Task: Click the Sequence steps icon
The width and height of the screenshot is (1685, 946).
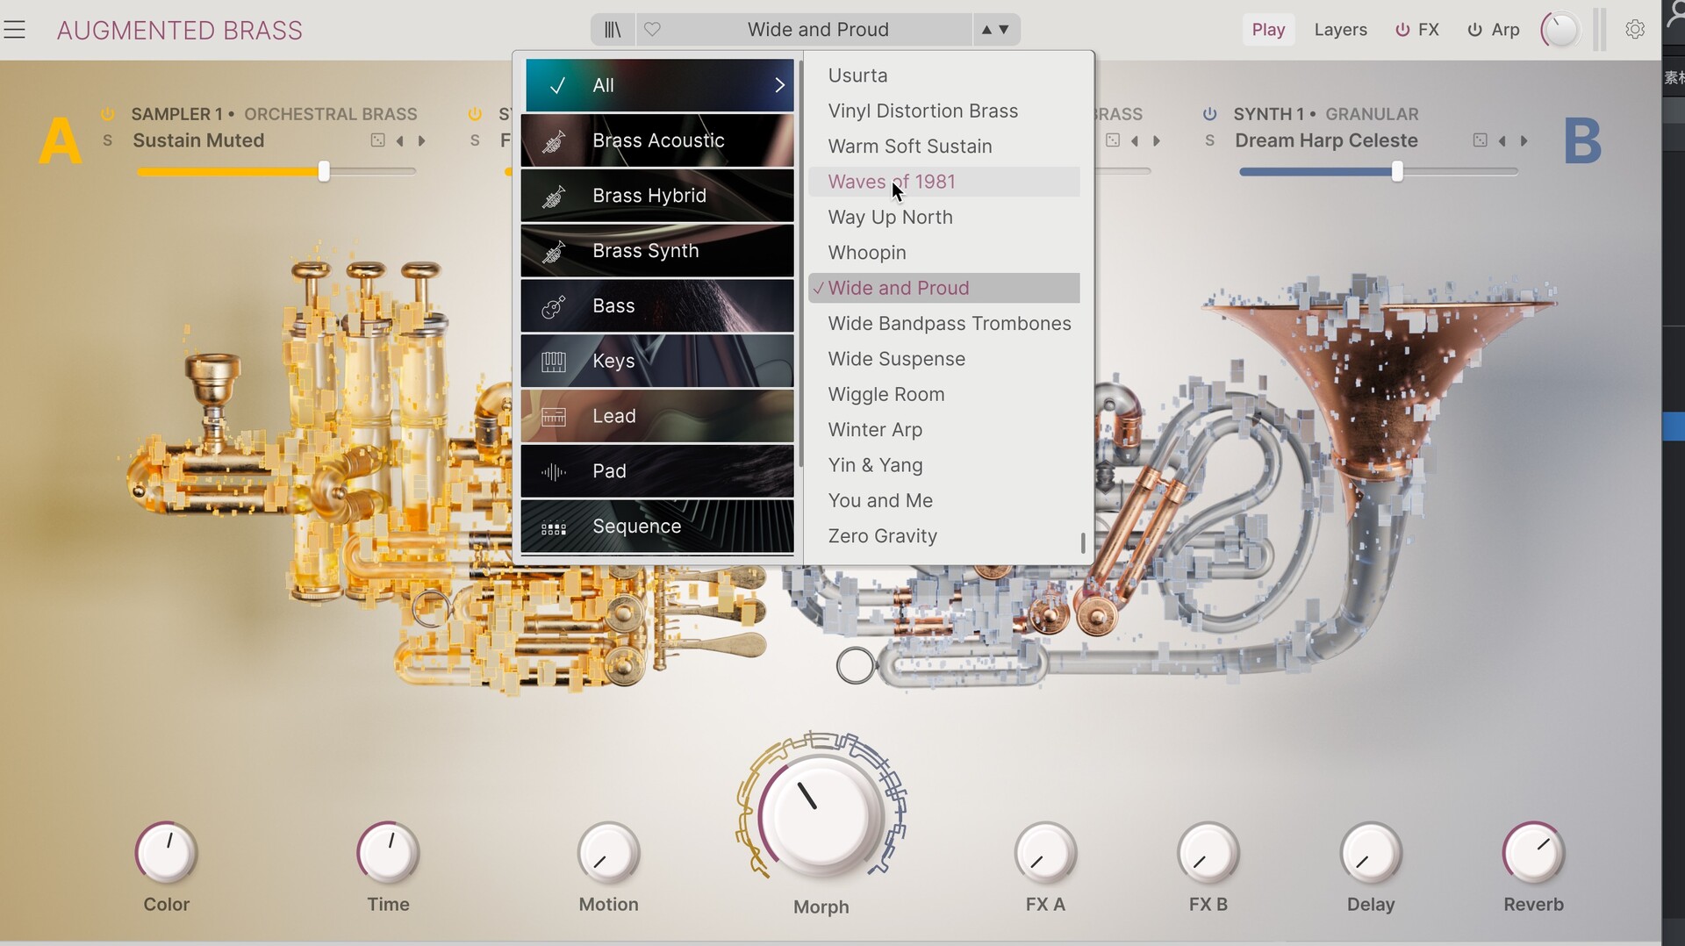Action: pyautogui.click(x=554, y=527)
